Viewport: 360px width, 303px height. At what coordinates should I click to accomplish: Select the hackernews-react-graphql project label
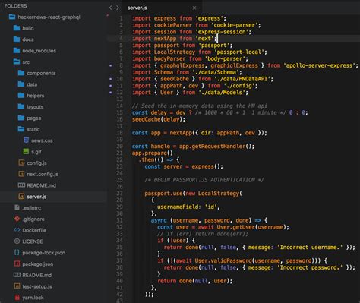49,17
